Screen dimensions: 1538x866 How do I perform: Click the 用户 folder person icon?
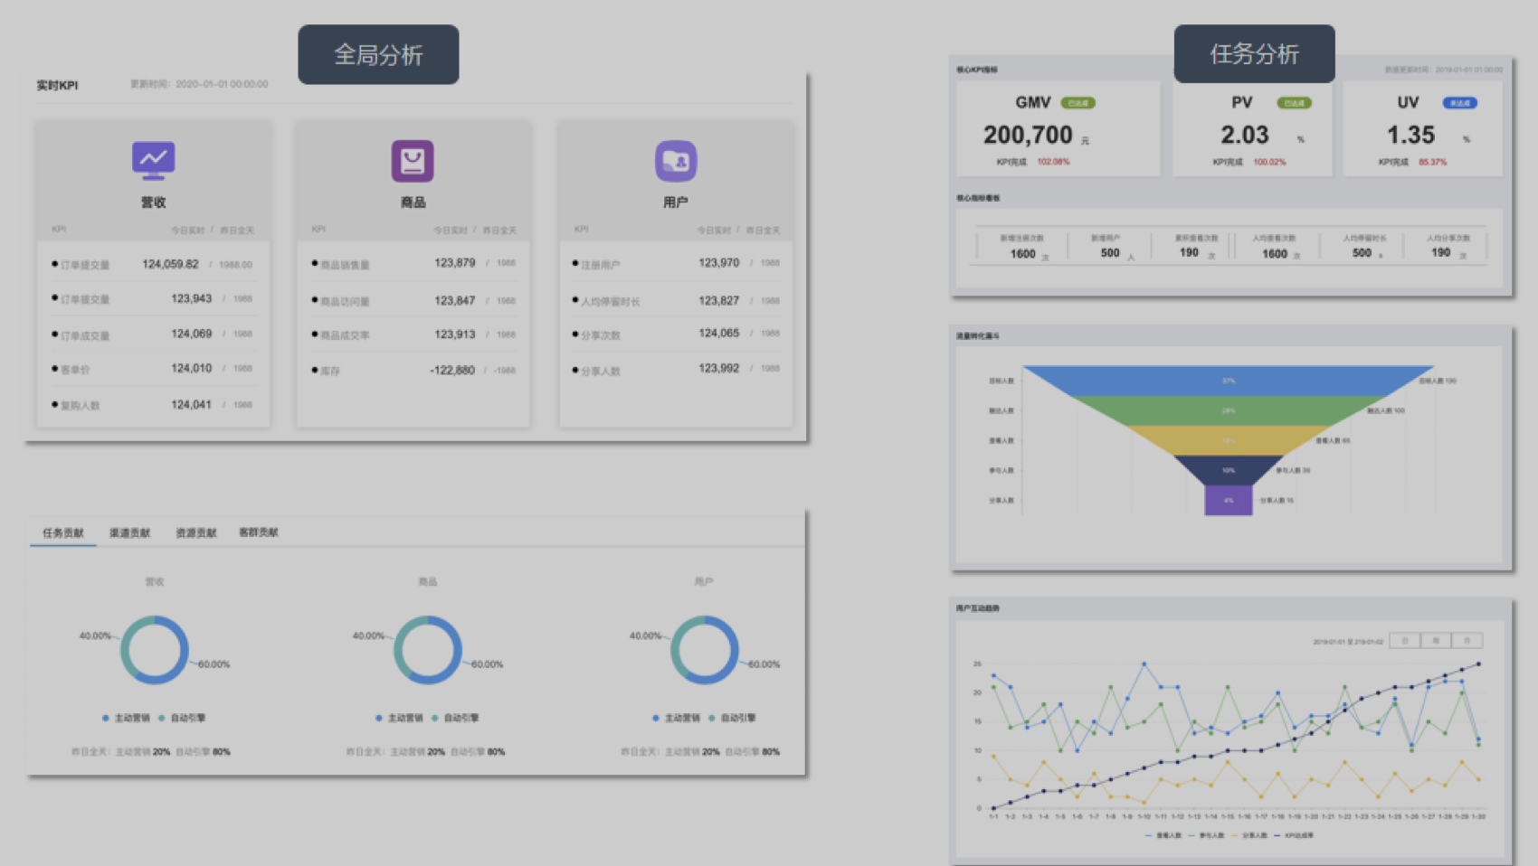[676, 161]
